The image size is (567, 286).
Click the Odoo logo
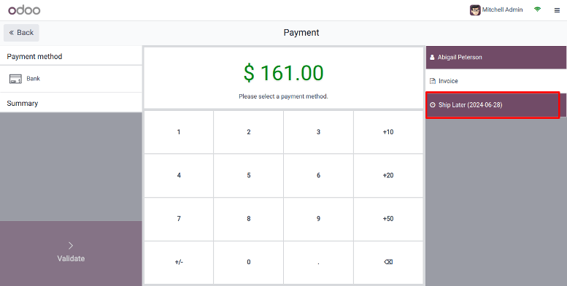pyautogui.click(x=24, y=10)
